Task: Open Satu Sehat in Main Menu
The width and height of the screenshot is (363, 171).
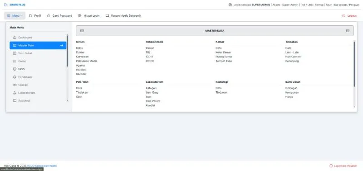Action: 38,53
